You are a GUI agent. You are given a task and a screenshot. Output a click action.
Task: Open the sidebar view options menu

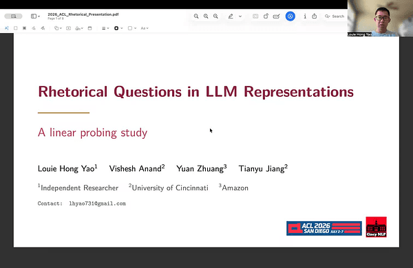35,16
